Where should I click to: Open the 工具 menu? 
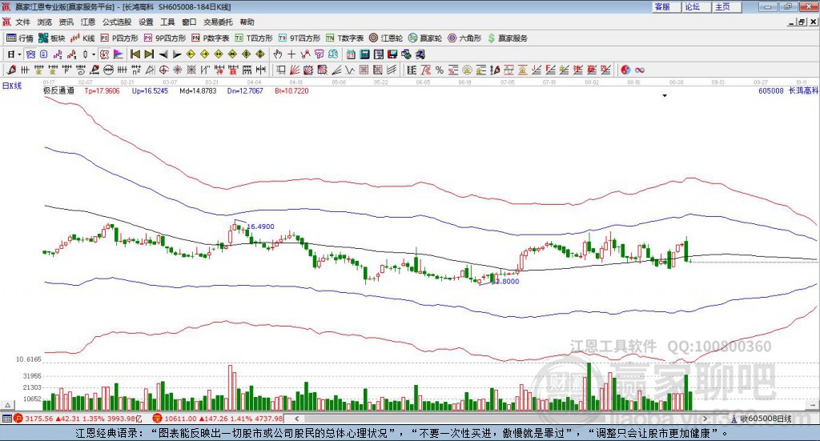click(x=167, y=22)
